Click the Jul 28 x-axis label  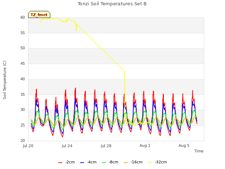click(x=106, y=146)
